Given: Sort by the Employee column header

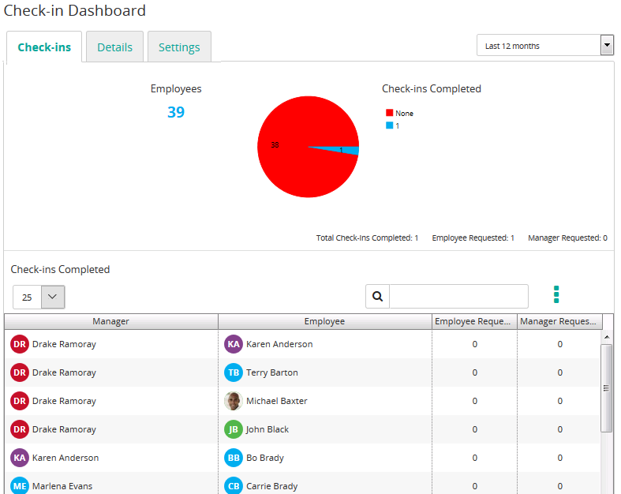Looking at the screenshot, I should point(325,321).
